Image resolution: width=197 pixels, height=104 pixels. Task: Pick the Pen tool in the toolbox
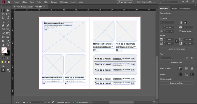pyautogui.click(x=3, y=26)
